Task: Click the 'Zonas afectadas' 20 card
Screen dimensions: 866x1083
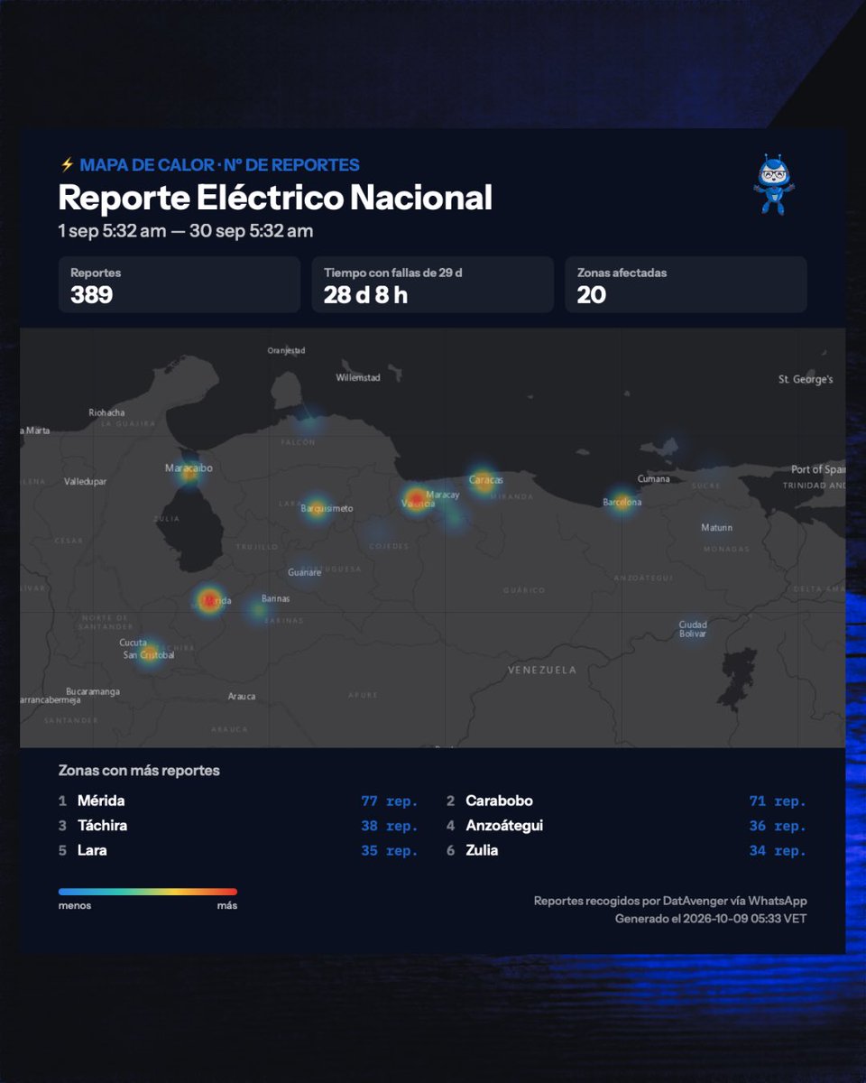Action: point(686,284)
